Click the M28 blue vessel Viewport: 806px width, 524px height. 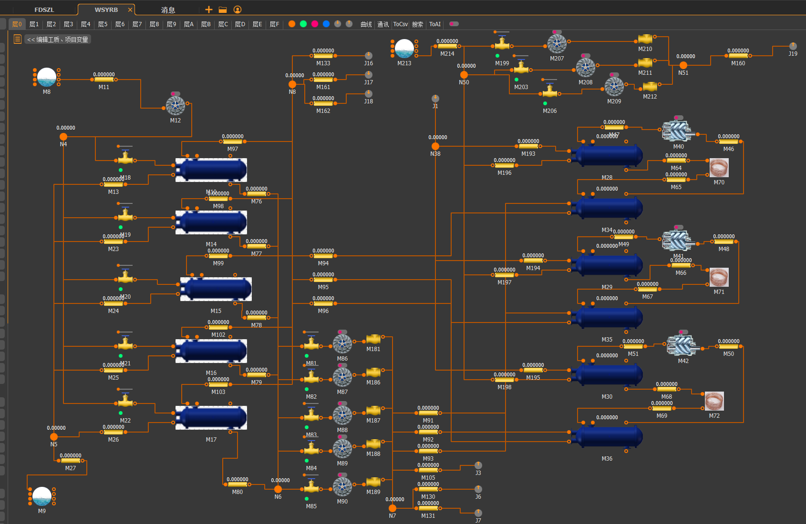607,156
